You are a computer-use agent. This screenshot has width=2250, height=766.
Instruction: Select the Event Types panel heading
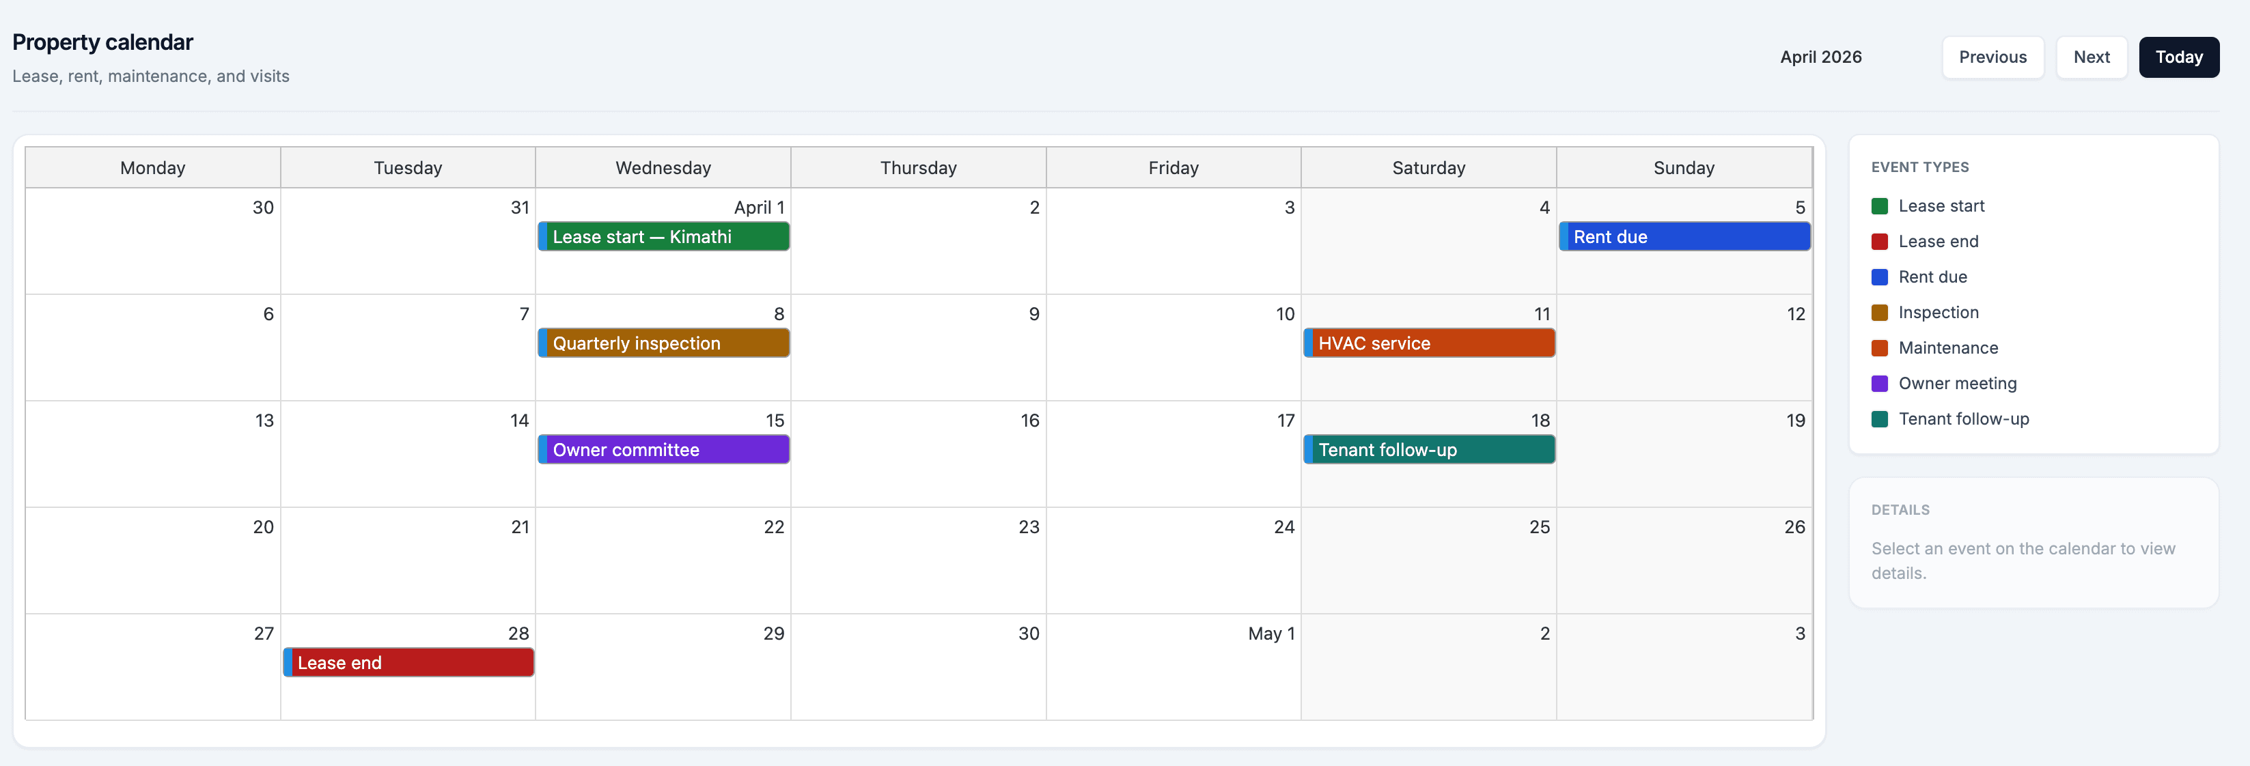point(1920,167)
